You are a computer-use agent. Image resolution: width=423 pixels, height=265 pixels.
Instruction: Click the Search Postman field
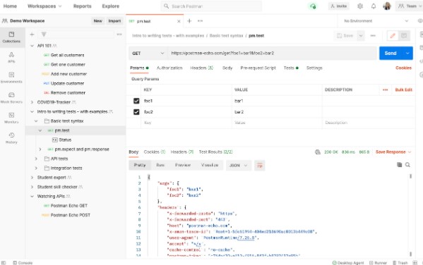click(x=211, y=6)
